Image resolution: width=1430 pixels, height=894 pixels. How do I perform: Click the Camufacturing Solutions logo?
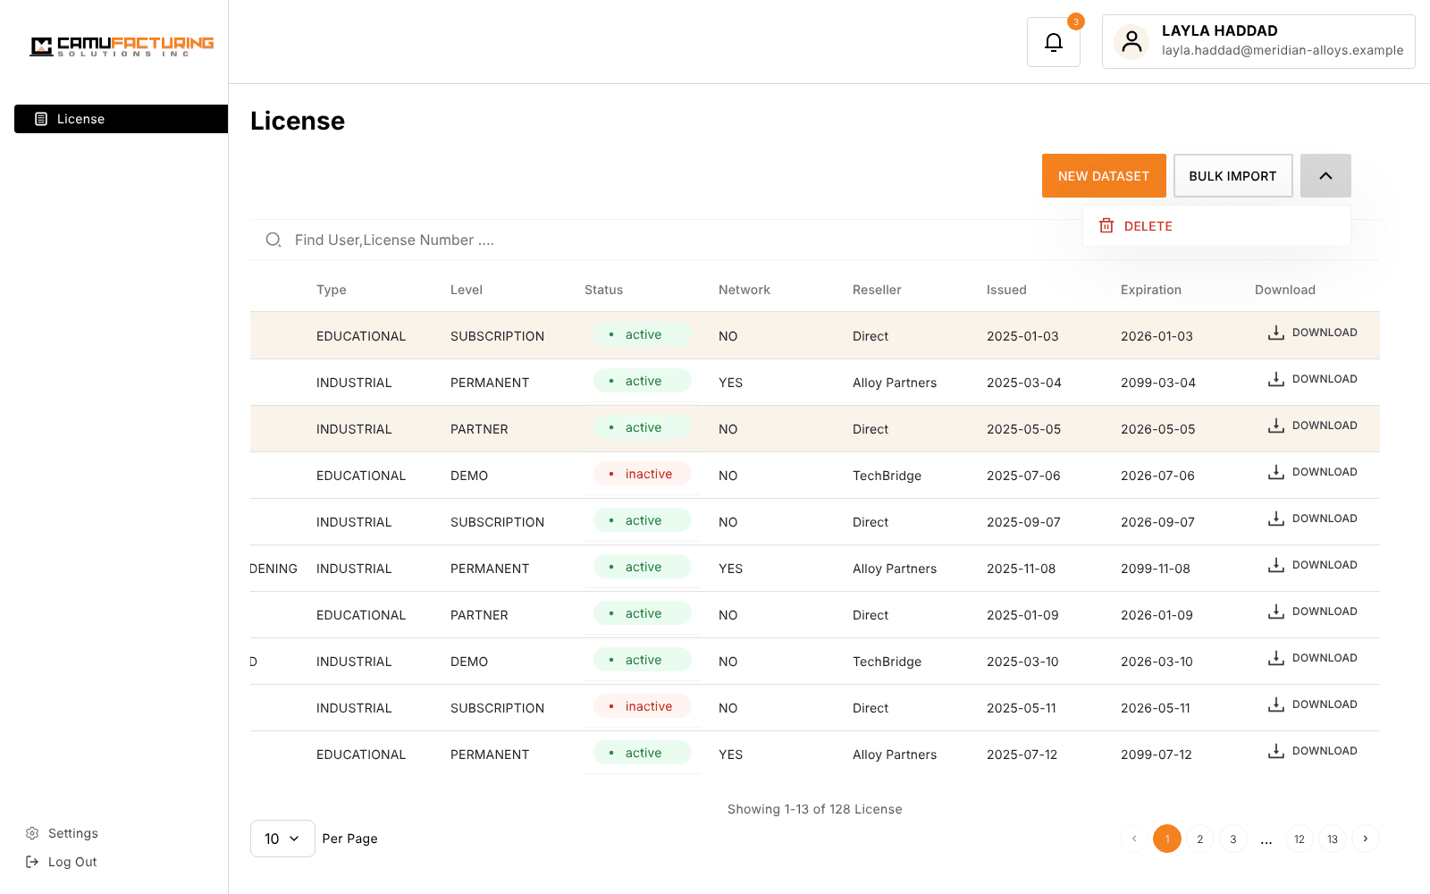pos(122,46)
